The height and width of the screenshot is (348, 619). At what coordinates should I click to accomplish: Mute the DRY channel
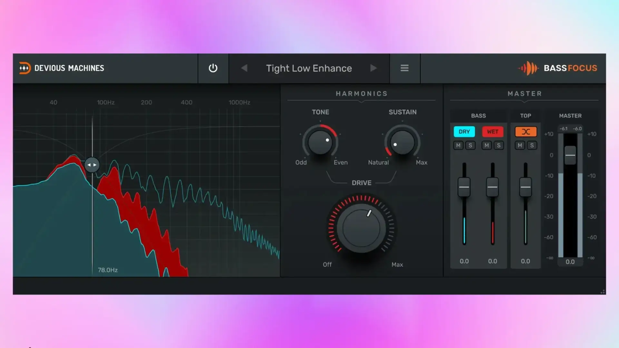pos(458,145)
